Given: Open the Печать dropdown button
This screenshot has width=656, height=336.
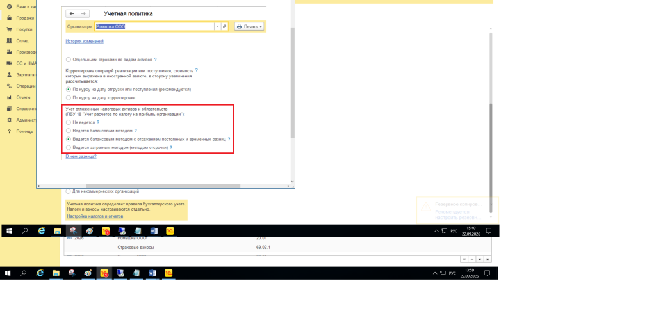Looking at the screenshot, I should point(249,26).
